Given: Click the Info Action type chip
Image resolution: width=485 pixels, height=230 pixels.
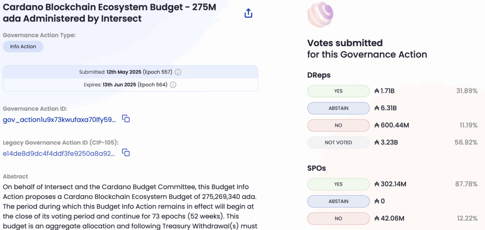Looking at the screenshot, I should click(x=23, y=46).
